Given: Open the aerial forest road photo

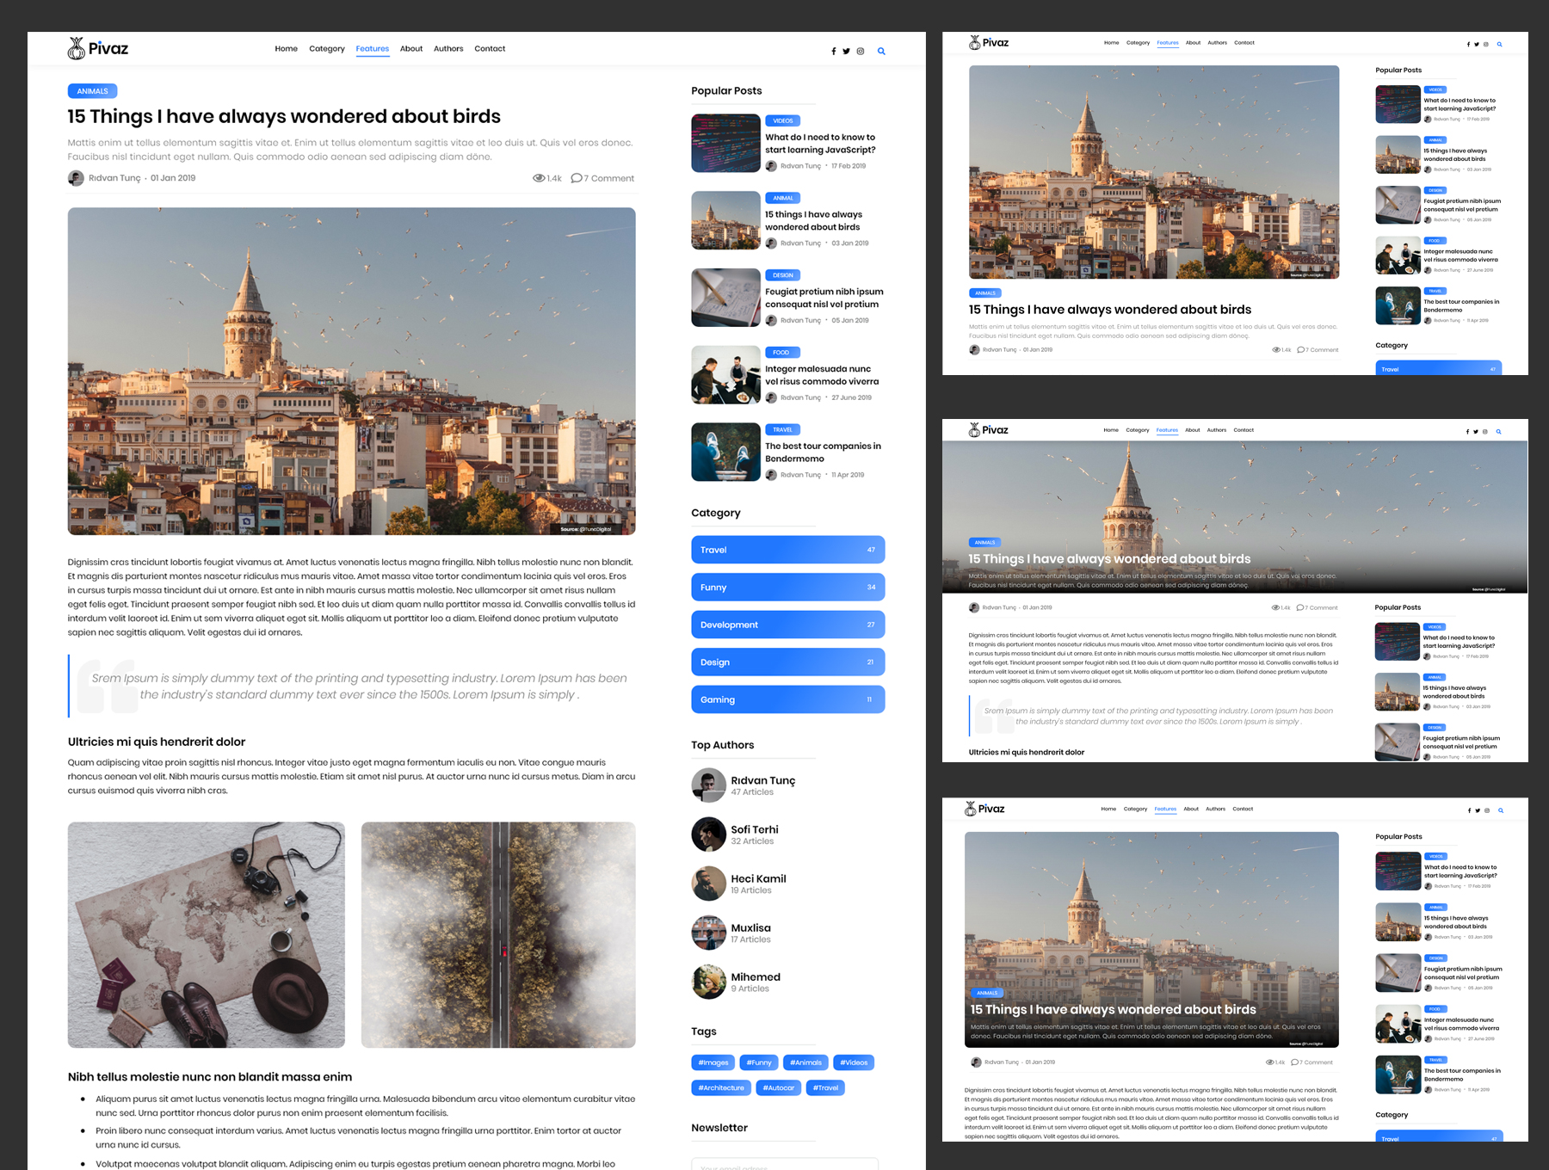Looking at the screenshot, I should (x=498, y=934).
